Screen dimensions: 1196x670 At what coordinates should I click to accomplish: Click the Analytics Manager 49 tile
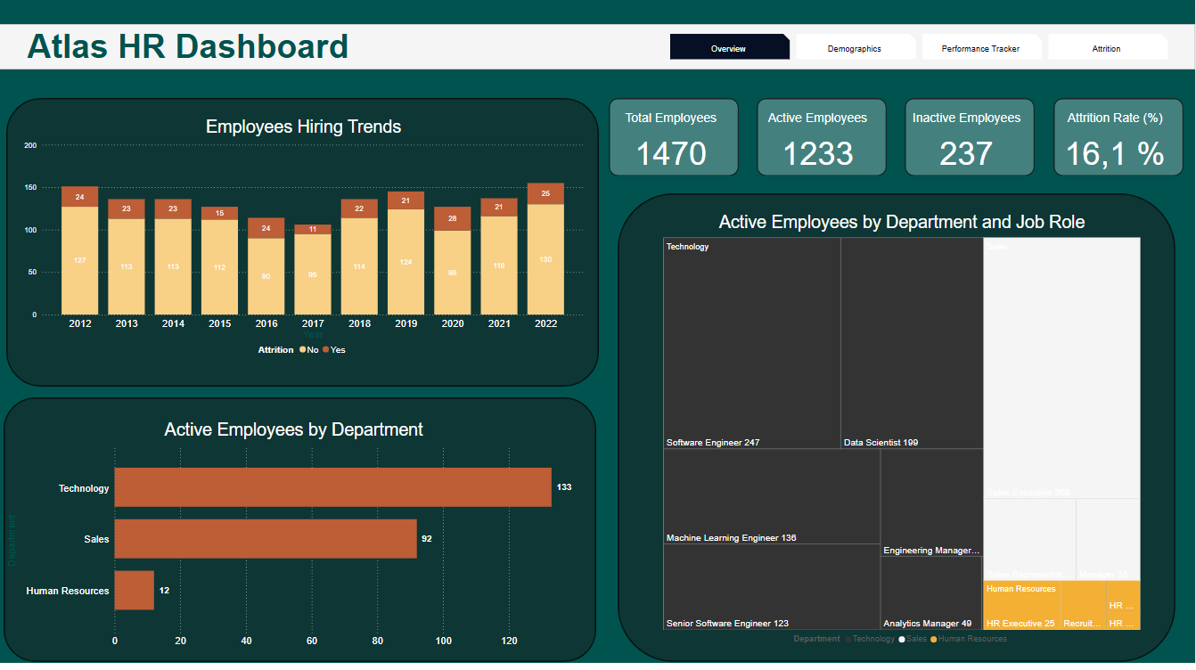[x=930, y=592]
